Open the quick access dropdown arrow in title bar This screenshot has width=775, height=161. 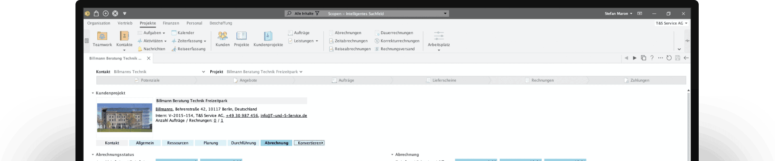click(x=125, y=13)
